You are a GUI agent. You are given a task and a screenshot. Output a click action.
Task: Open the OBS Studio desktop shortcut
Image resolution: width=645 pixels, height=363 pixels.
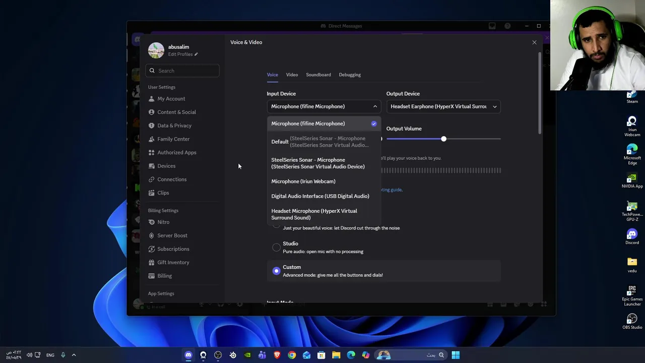632,322
